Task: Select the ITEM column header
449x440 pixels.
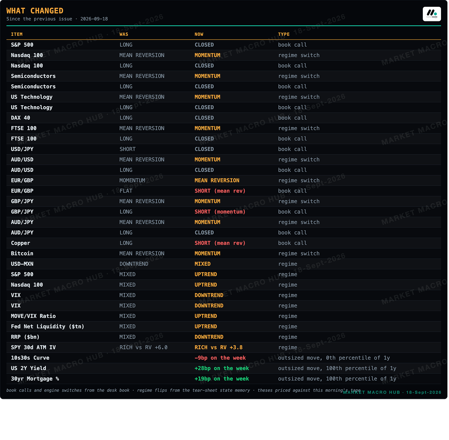Action: coord(17,34)
